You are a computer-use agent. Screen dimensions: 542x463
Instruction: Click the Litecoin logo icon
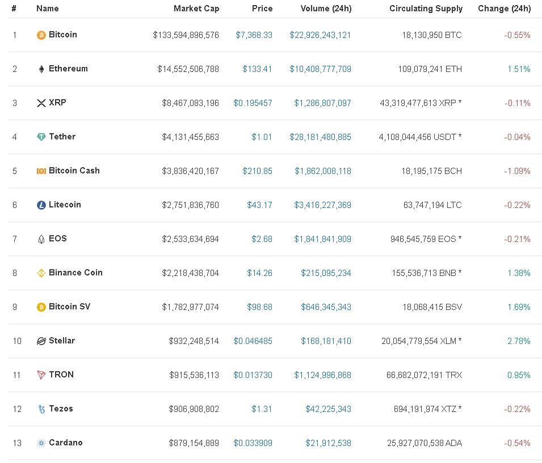[41, 205]
